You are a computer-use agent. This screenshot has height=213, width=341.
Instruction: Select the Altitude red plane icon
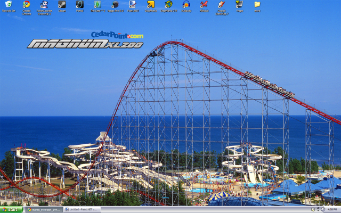[x=204, y=4]
